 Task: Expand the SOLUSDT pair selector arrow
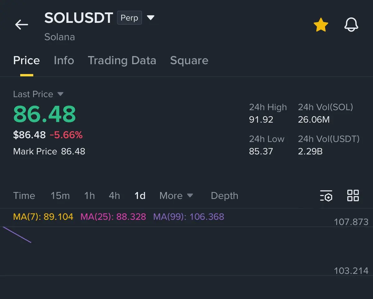(x=151, y=18)
